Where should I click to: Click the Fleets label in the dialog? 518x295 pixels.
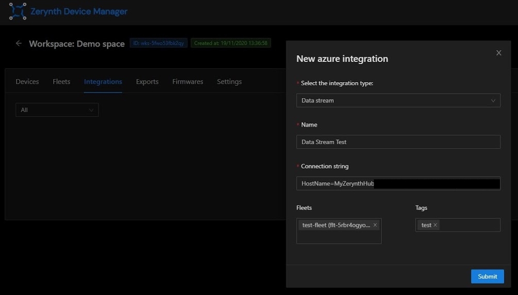click(x=304, y=208)
